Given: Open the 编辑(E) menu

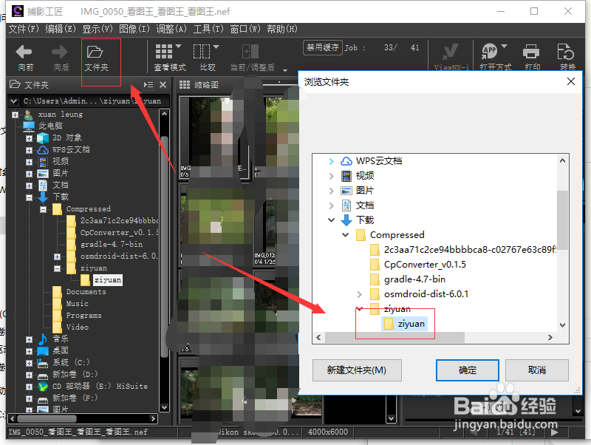Looking at the screenshot, I should [61, 29].
